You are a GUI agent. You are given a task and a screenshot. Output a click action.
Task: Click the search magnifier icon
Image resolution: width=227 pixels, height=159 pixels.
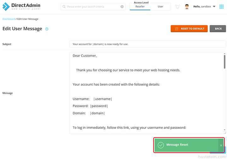(x=64, y=7)
